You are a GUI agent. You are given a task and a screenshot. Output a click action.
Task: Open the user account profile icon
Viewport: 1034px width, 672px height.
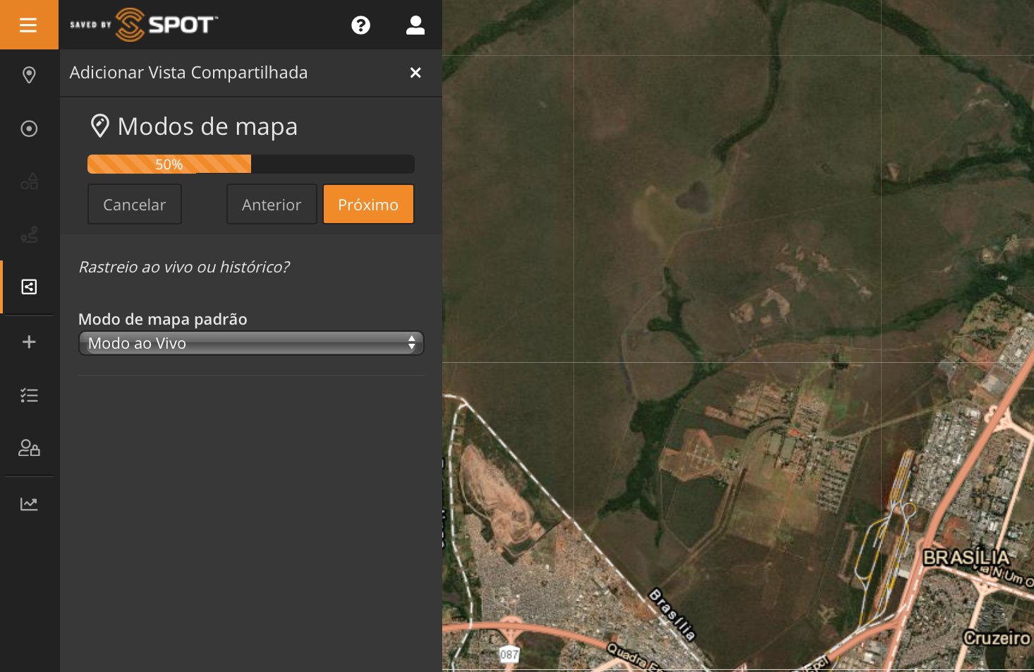click(415, 25)
